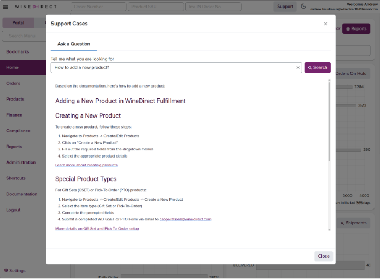Click the bar labeled 3513 in chart
Screen dimensions: 380x279
click(x=346, y=106)
